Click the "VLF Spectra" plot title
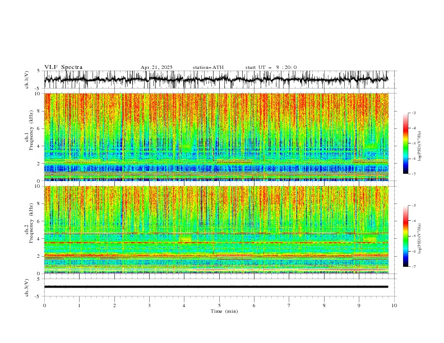Image resolution: width=444 pixels, height=343 pixels. (x=63, y=67)
